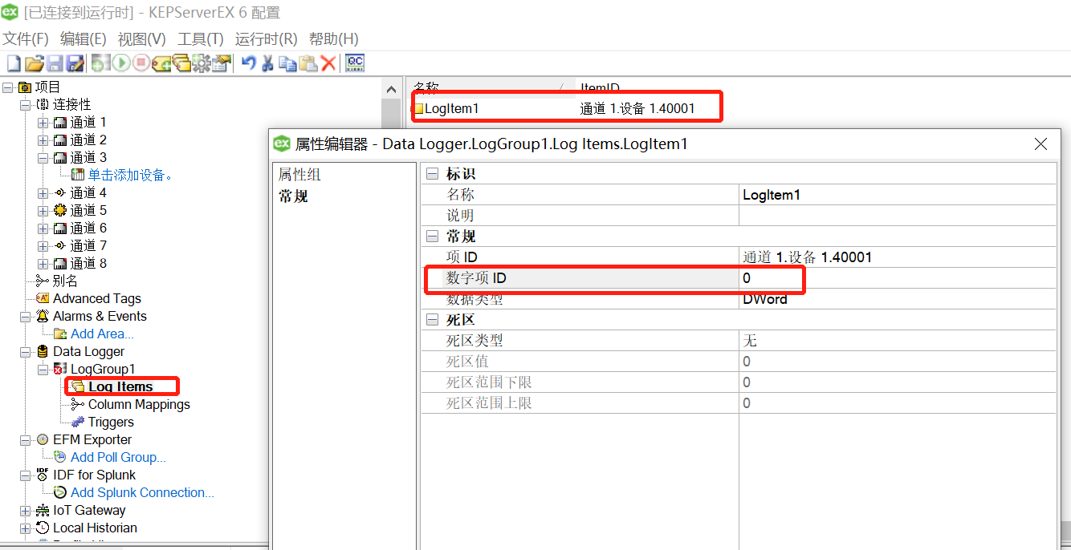Select the 别名 tree item
1071x550 pixels.
[x=65, y=281]
